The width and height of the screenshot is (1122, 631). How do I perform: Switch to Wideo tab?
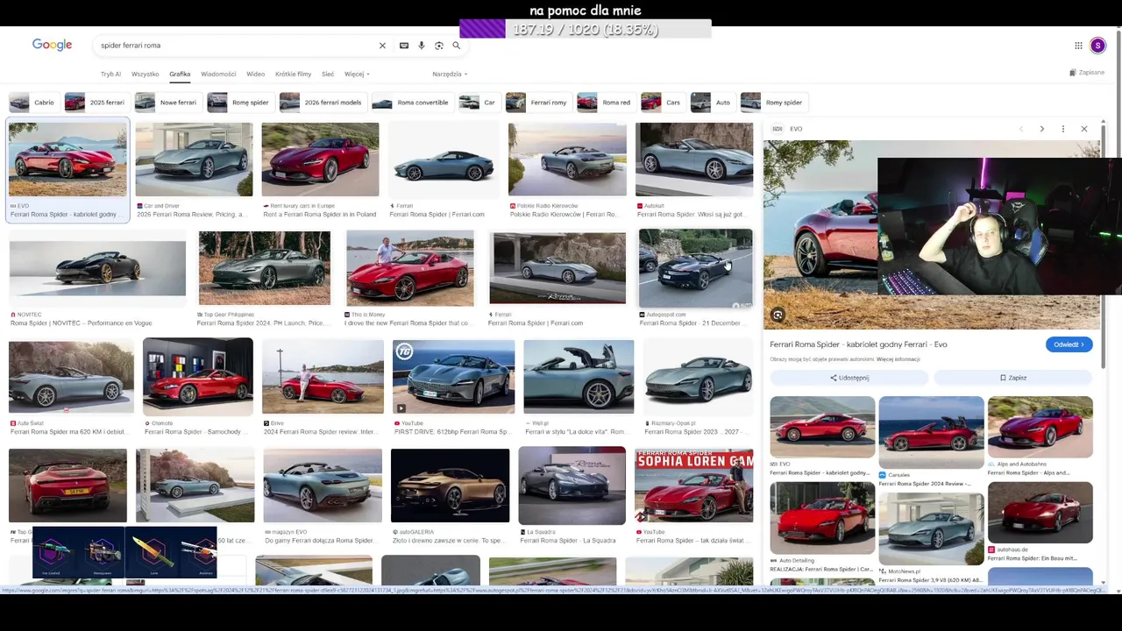(x=255, y=74)
